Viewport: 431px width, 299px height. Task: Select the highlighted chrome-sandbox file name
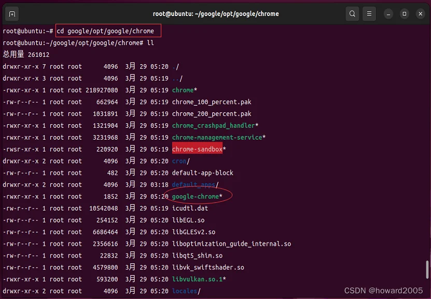(x=199, y=149)
